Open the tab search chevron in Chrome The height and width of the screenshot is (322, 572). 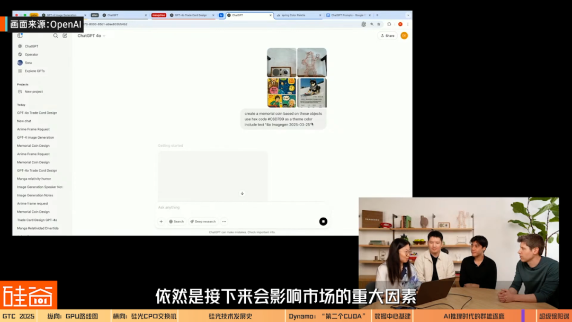[x=408, y=15]
